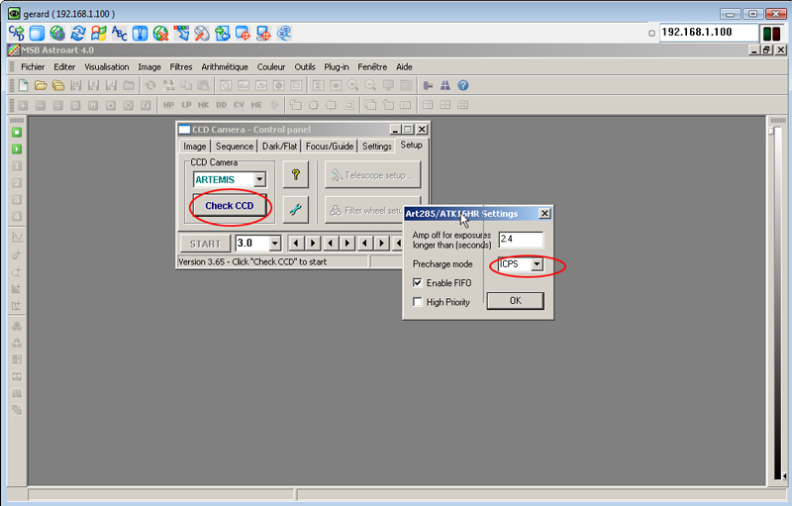The image size is (792, 506).
Task: Click the Windows flag icon in remote toolbar
Action: pos(98,34)
